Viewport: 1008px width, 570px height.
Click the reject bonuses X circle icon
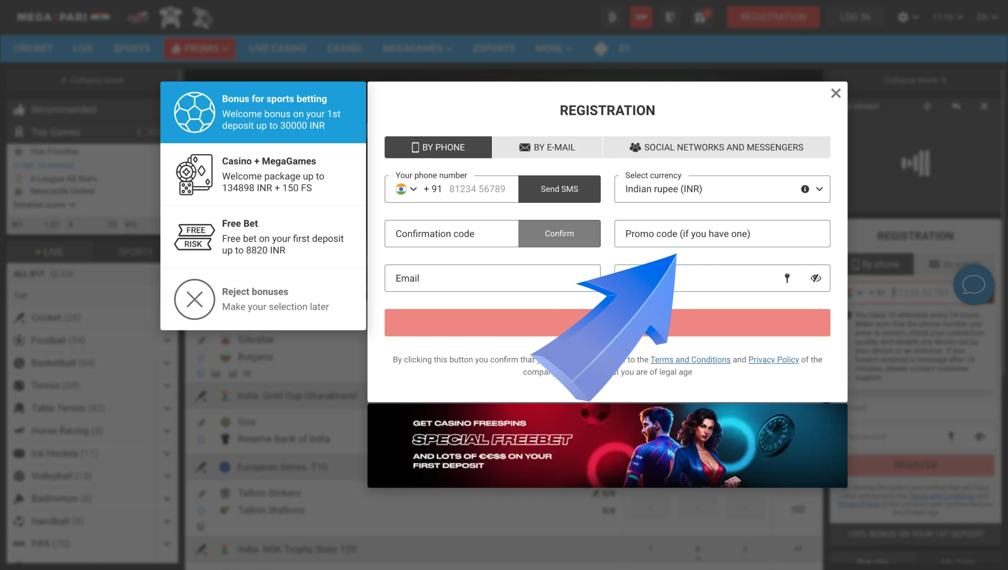[194, 299]
